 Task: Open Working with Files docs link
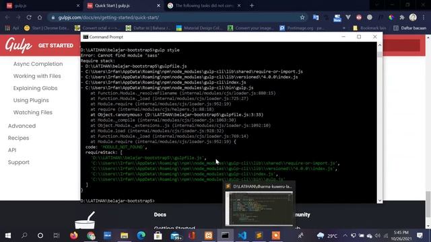[37, 76]
